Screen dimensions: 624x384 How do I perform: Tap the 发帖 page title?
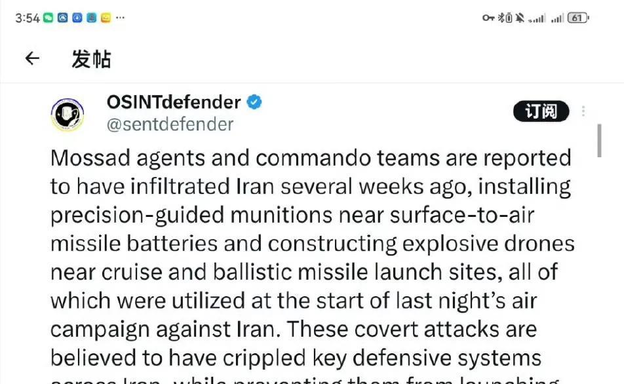pyautogui.click(x=91, y=59)
